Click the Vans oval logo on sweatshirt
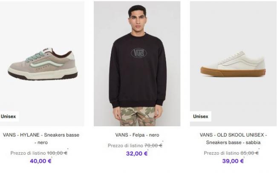Image resolution: width=277 pixels, height=176 pixels. [139, 53]
